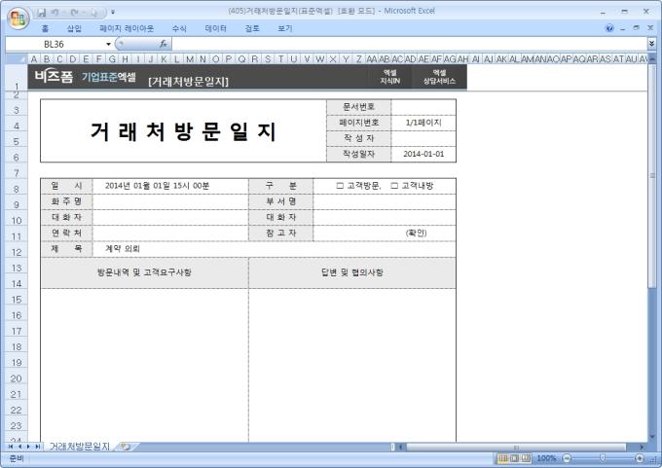This screenshot has width=662, height=468.
Task: Select row header 8
Action: coord(16,189)
